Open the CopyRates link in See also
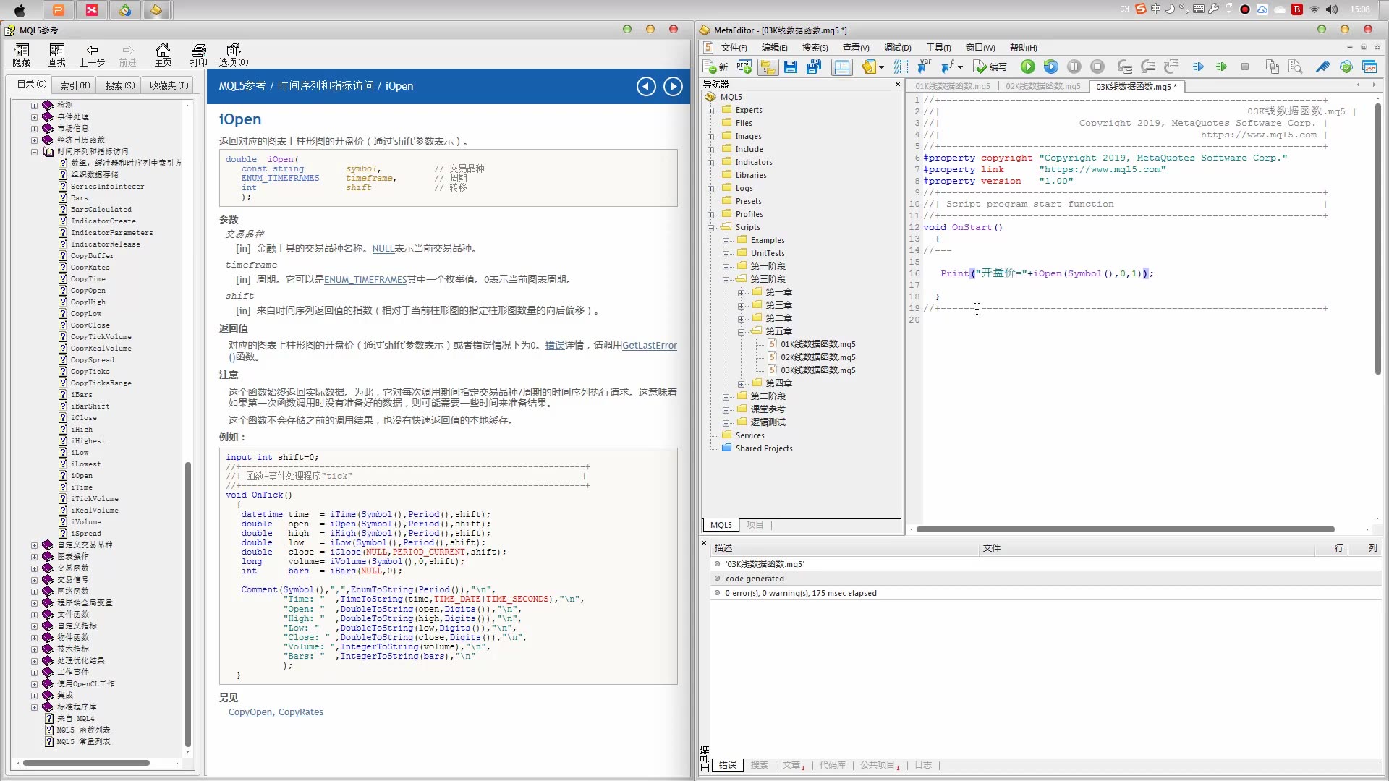Viewport: 1389px width, 781px height. [x=300, y=712]
